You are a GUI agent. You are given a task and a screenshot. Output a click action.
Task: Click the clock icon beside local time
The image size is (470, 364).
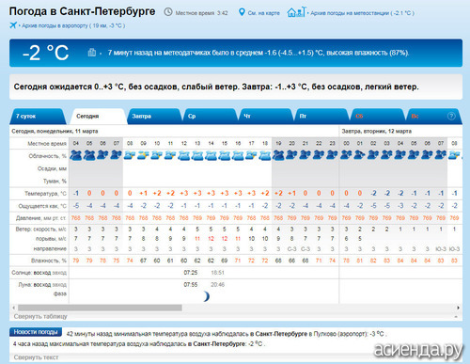(168, 12)
